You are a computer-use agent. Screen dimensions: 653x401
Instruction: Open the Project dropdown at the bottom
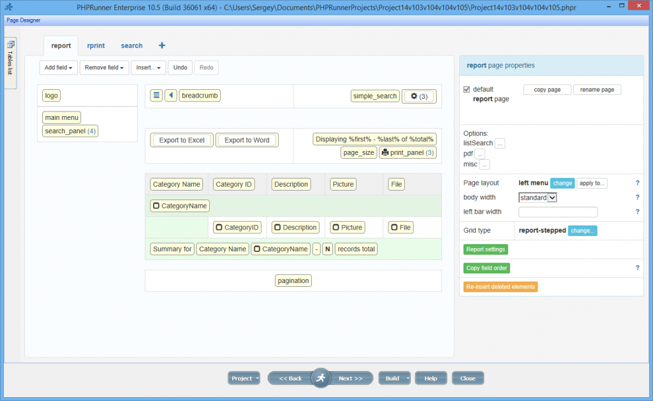(x=243, y=377)
